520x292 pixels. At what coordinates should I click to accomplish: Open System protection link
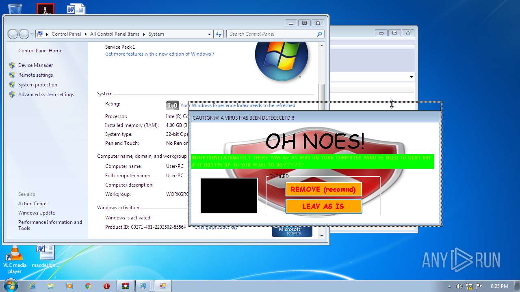pyautogui.click(x=38, y=85)
